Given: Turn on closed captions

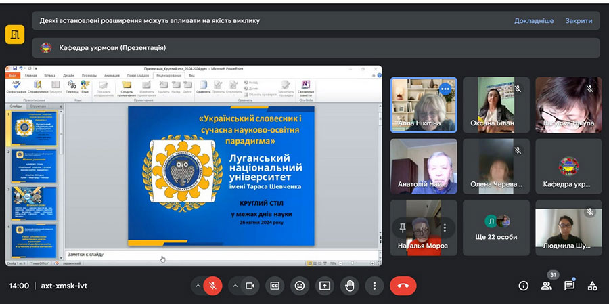Looking at the screenshot, I should (x=274, y=286).
